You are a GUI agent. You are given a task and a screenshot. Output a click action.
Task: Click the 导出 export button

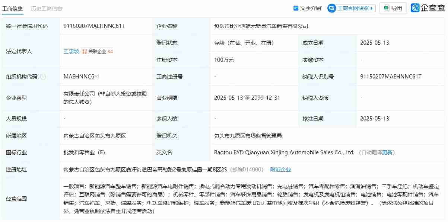tap(393, 7)
